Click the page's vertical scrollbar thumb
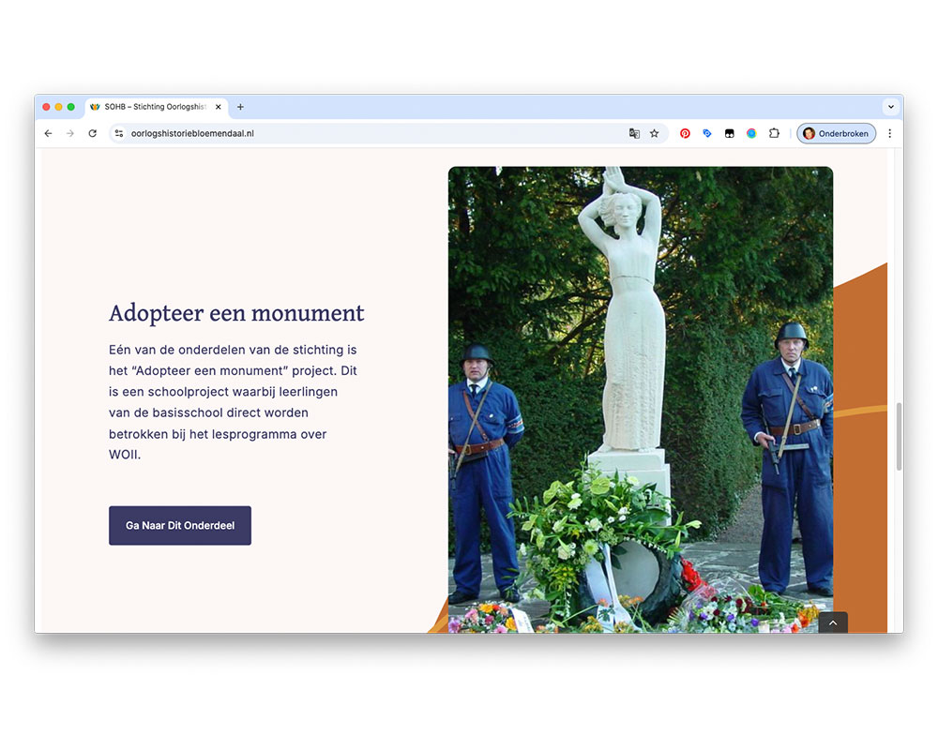Viewport: 938px width, 750px height. click(x=899, y=436)
